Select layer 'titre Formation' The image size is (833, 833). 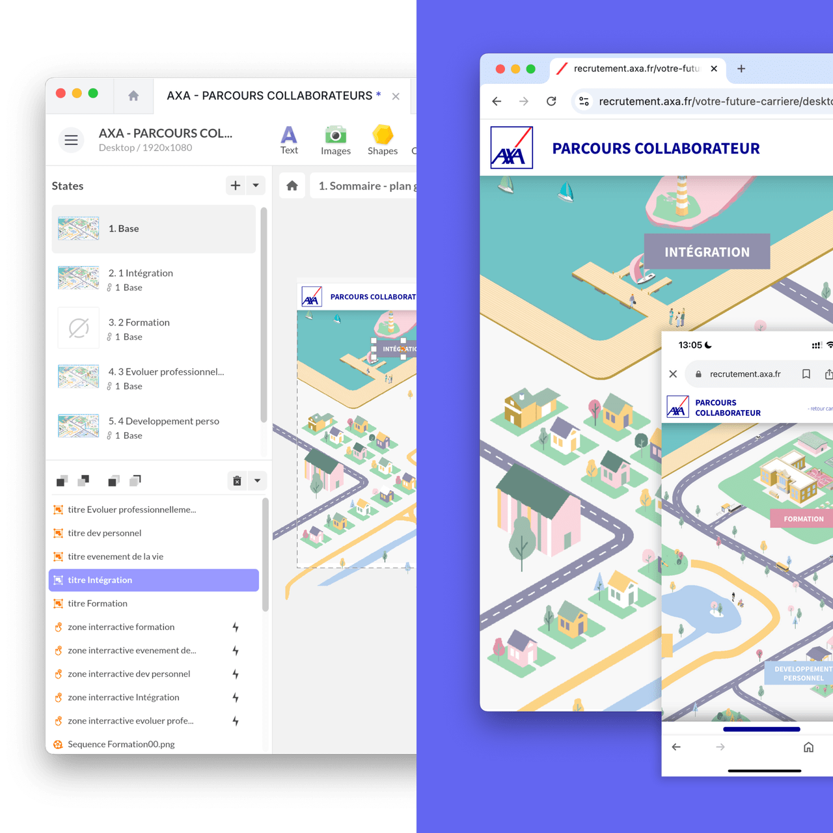[154, 603]
